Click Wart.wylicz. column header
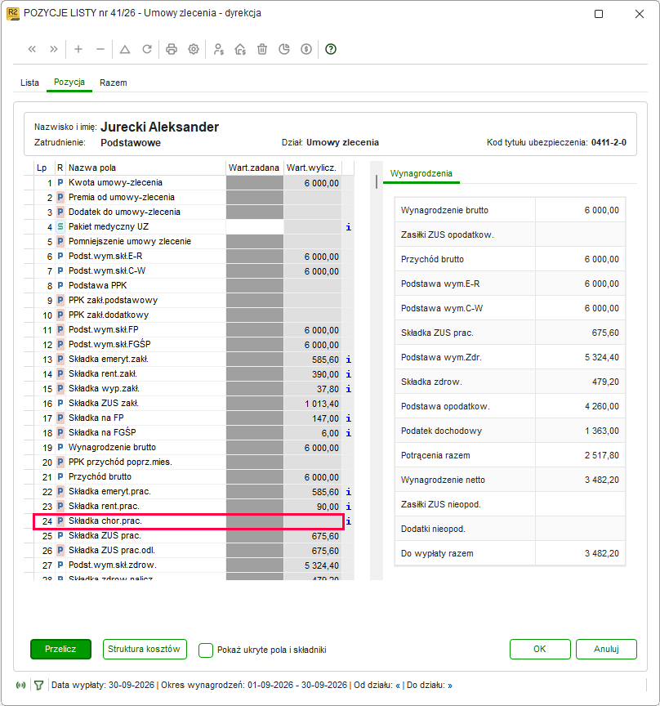Viewport: 660px width, 706px height. [x=313, y=168]
